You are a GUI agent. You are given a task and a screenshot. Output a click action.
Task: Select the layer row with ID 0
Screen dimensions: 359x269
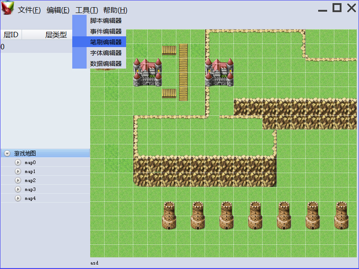pyautogui.click(x=36, y=47)
